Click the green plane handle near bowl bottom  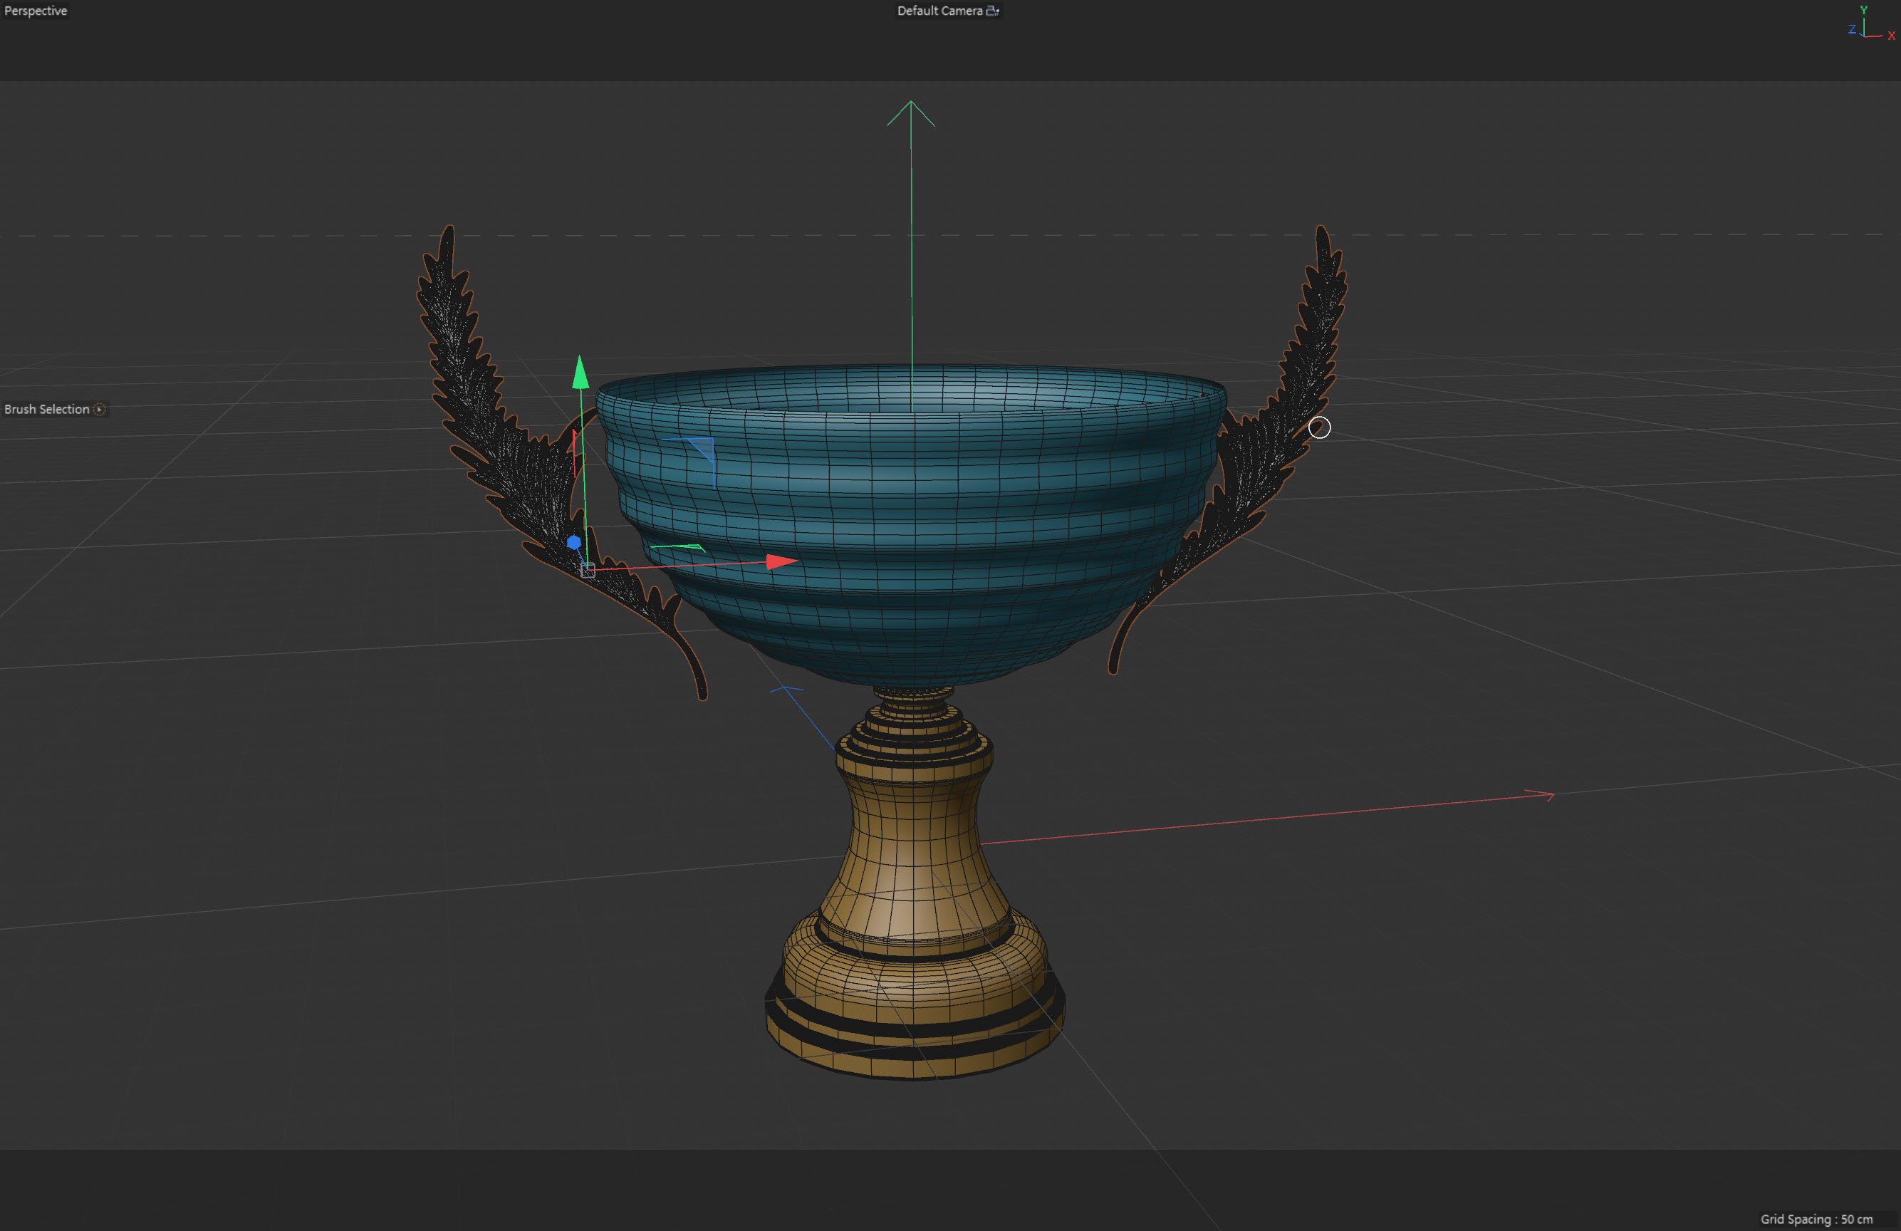pyautogui.click(x=679, y=547)
